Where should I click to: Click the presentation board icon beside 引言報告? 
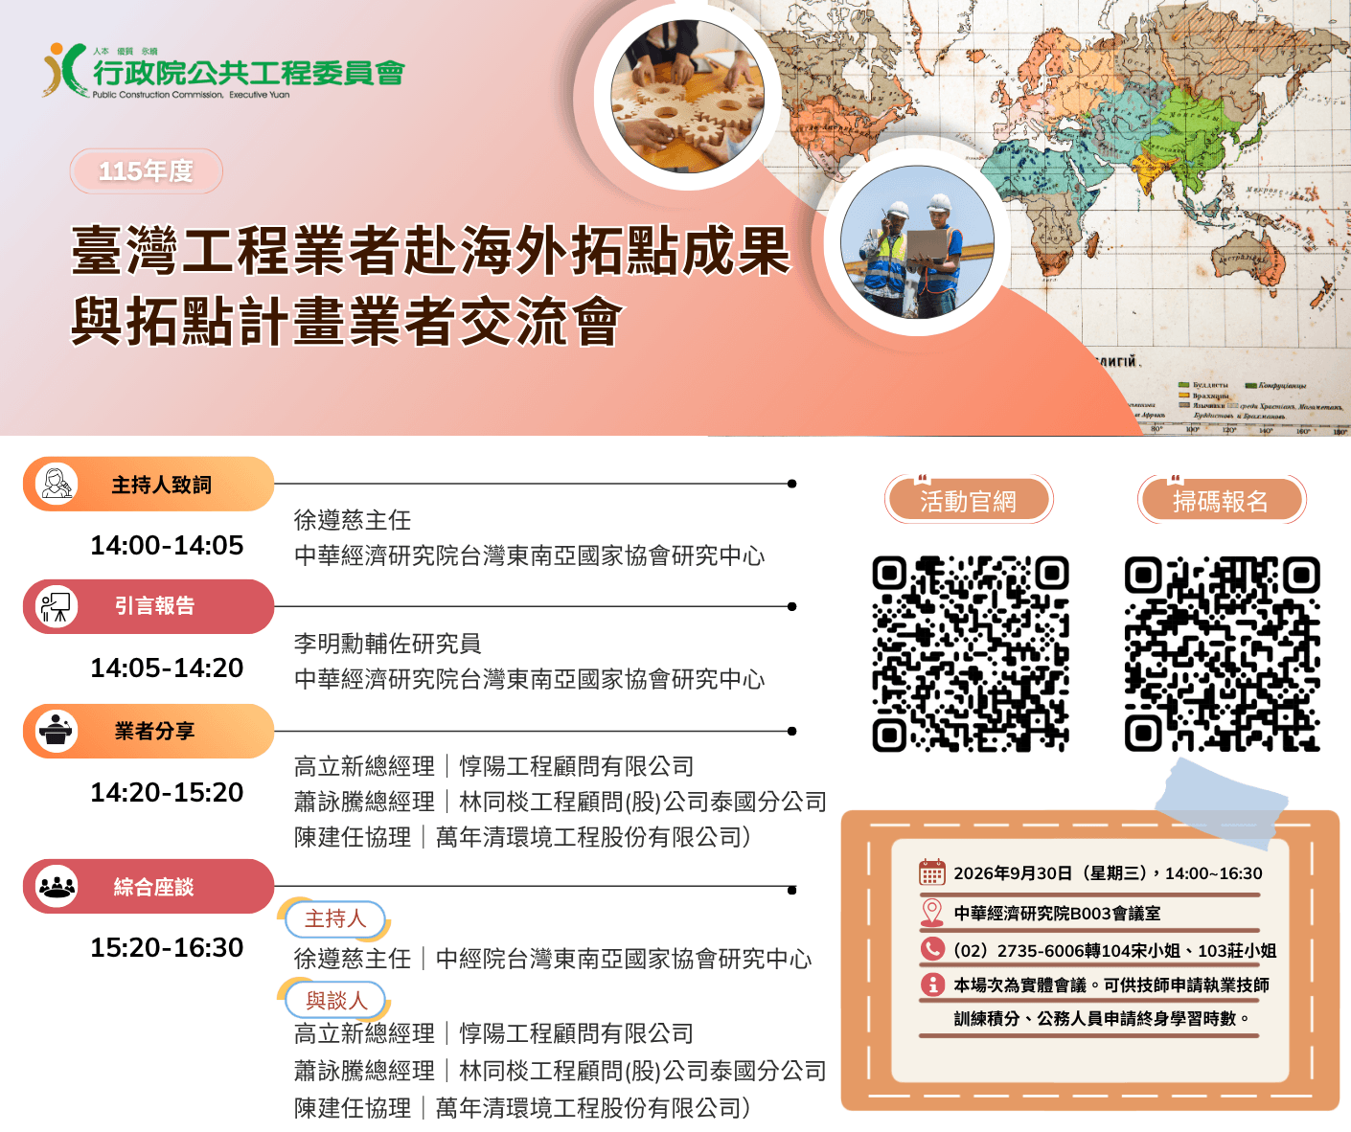pos(57,606)
